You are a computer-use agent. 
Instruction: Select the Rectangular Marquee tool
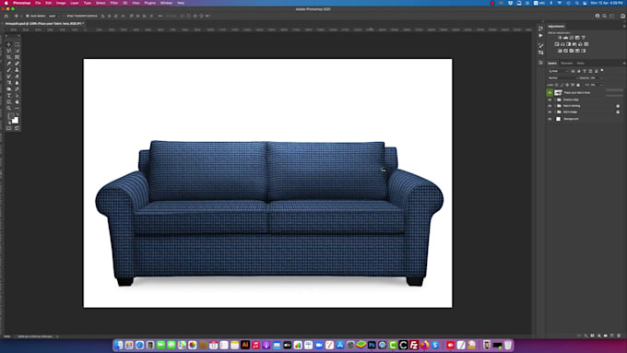tap(17, 45)
